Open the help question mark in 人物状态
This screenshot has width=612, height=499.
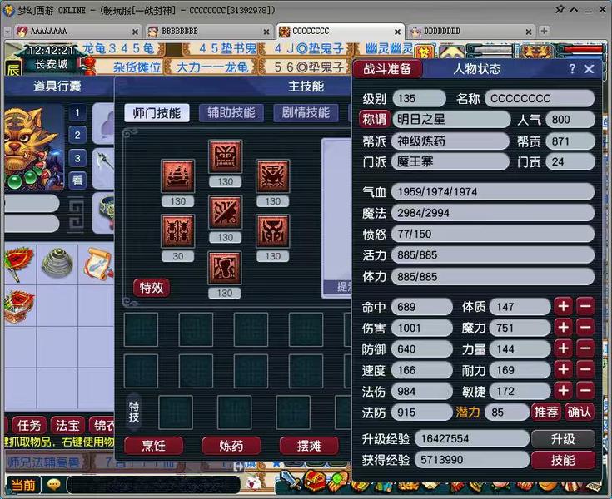(572, 69)
